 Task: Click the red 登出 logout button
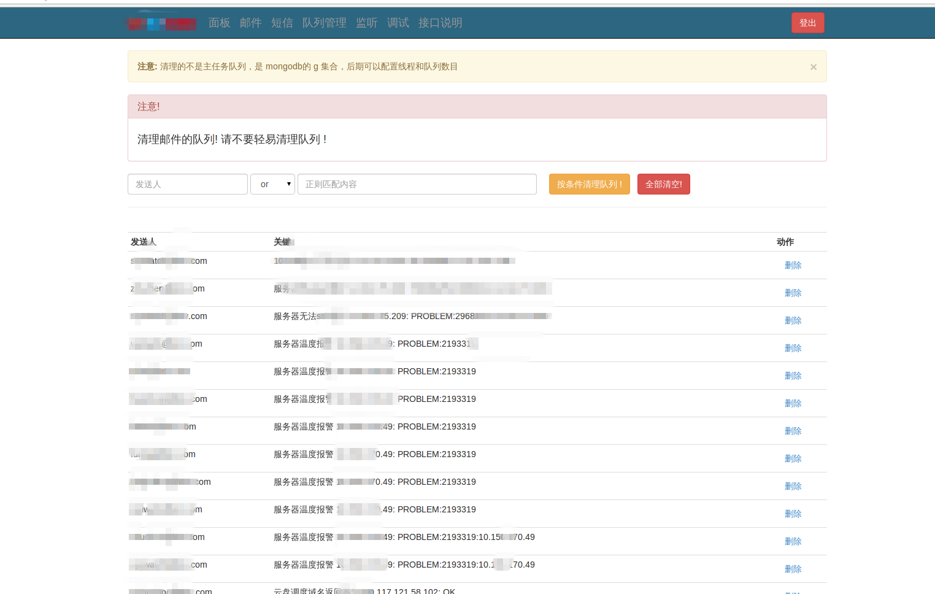point(807,23)
